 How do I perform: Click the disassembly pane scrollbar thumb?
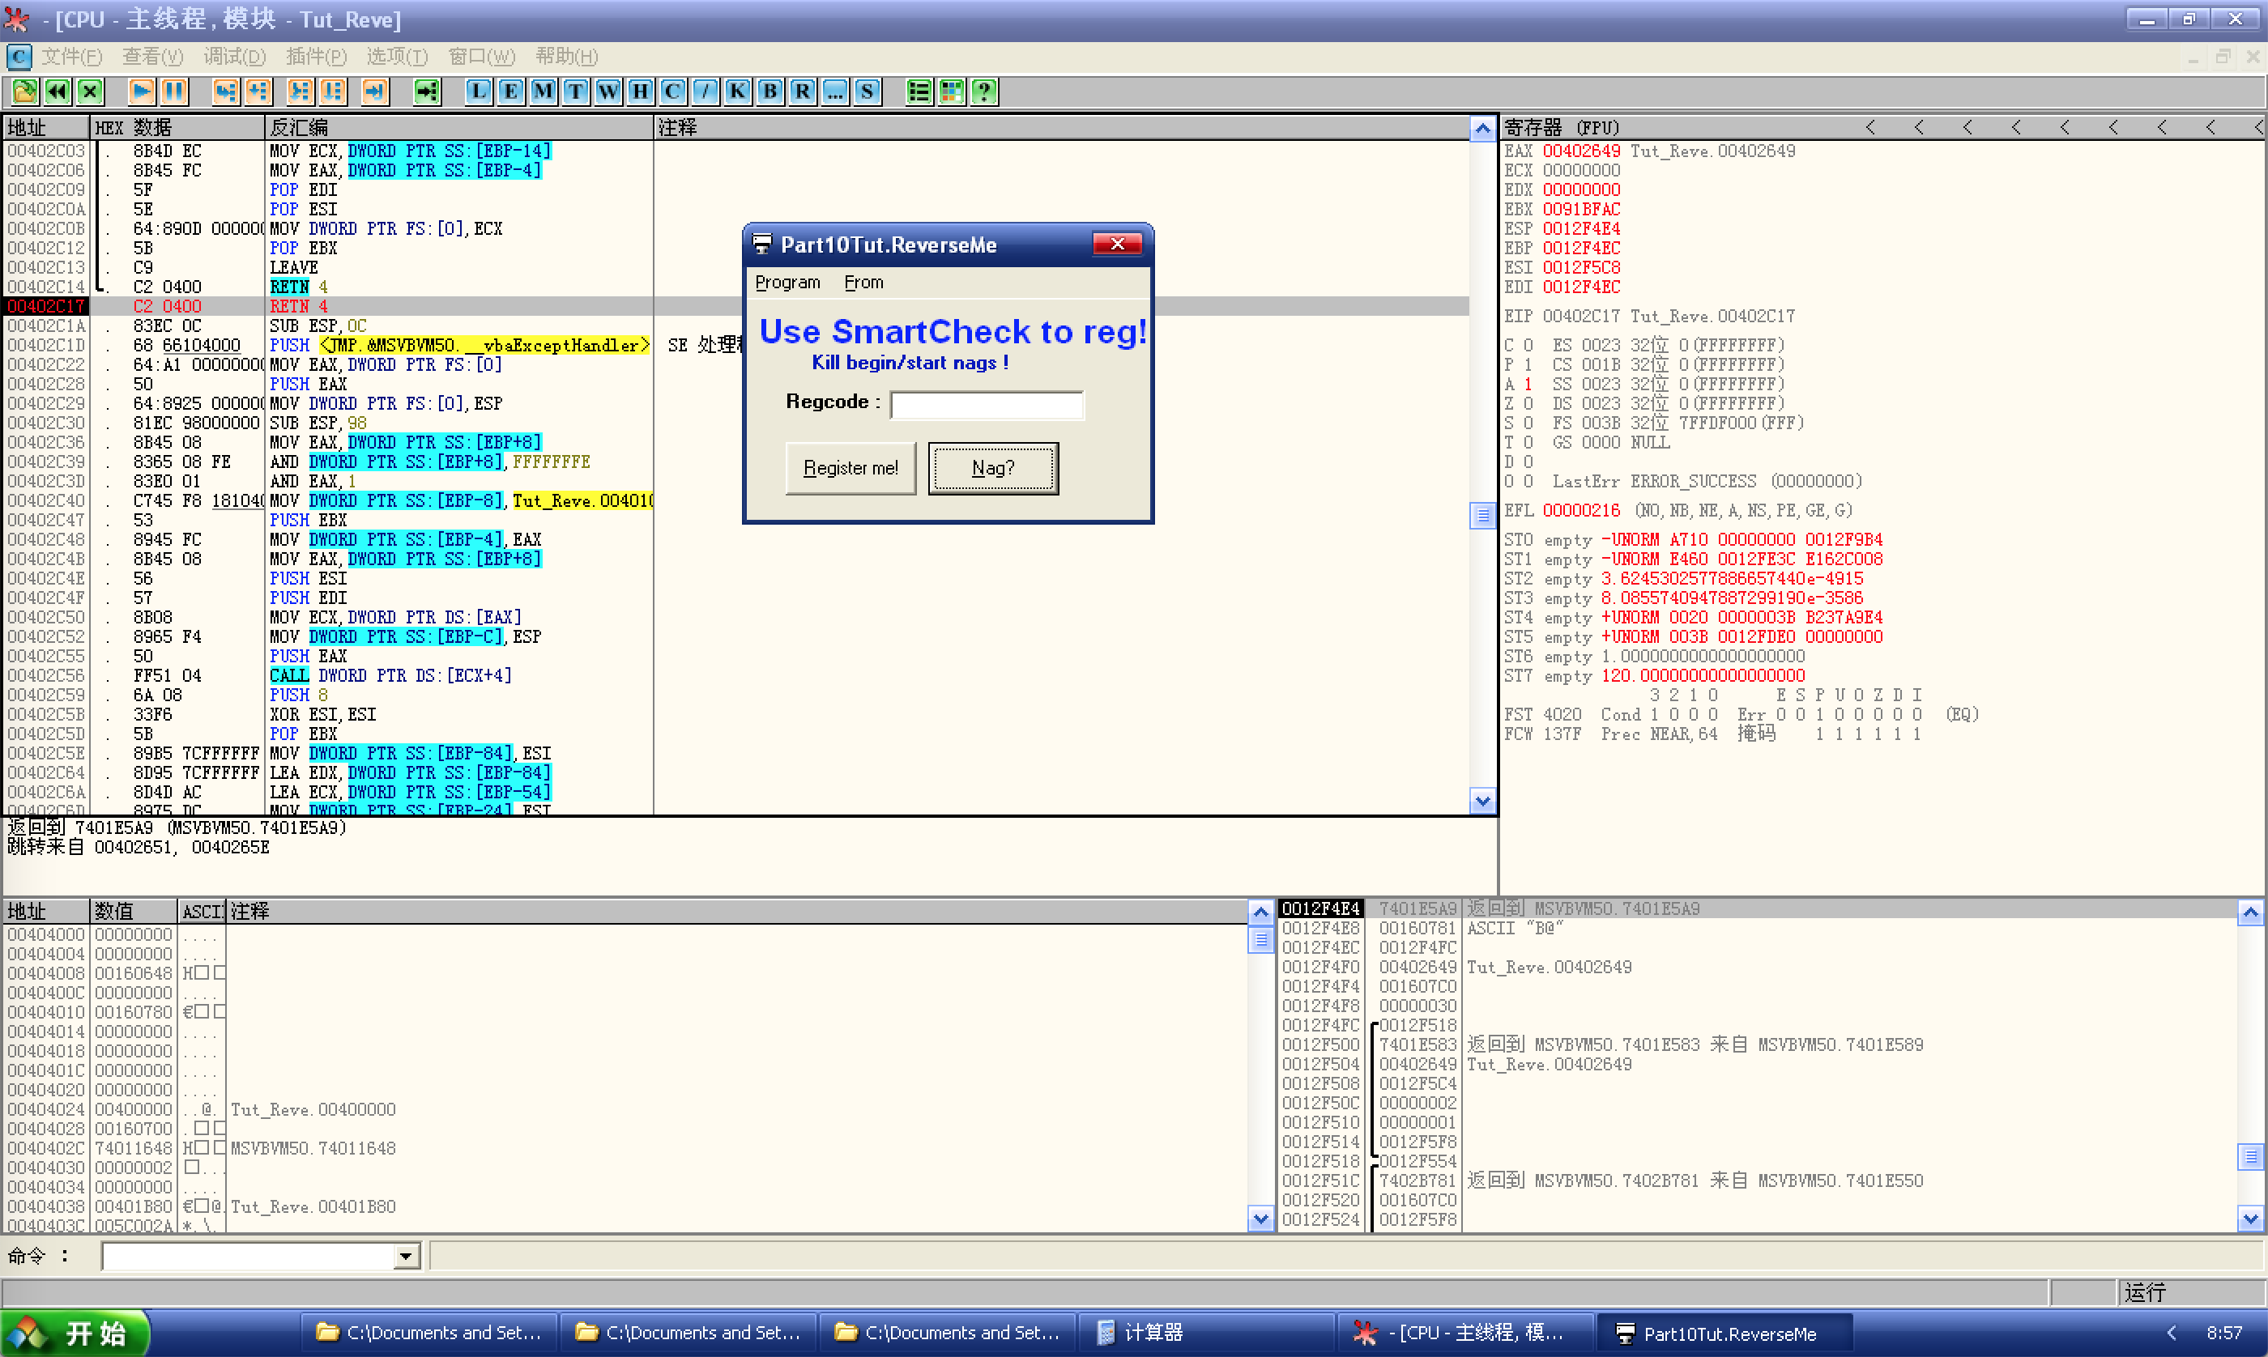(x=1481, y=516)
